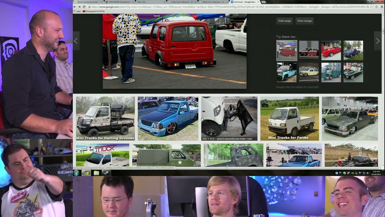Click the Chrome taskbar icon
Image resolution: width=385 pixels, height=217 pixels.
coord(86,173)
